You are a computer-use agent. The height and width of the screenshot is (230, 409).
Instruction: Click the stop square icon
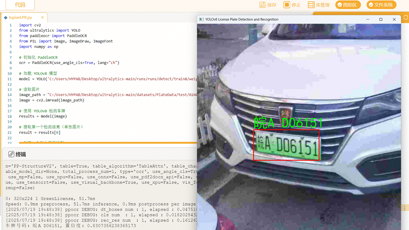(x=287, y=5)
